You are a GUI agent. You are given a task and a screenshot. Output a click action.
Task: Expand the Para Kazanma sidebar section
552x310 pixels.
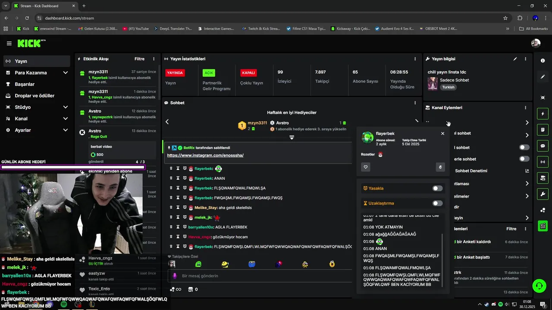(x=66, y=73)
